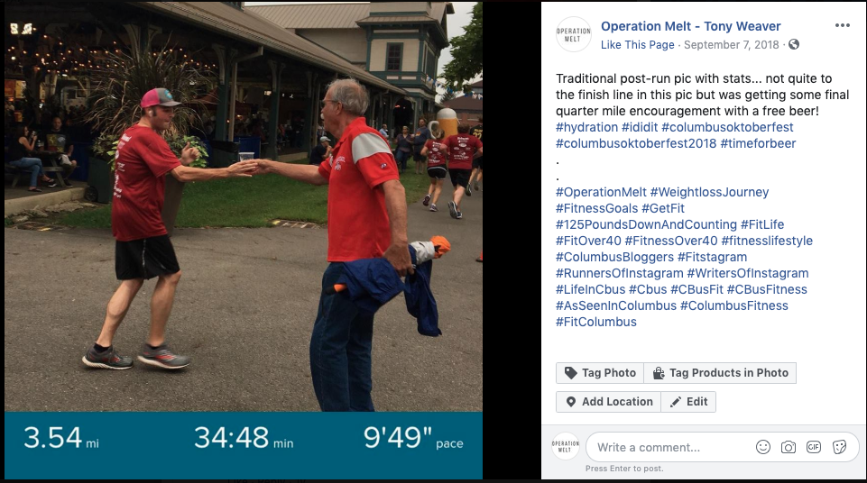Click Tag Products in Photo button
The width and height of the screenshot is (867, 483).
click(720, 373)
